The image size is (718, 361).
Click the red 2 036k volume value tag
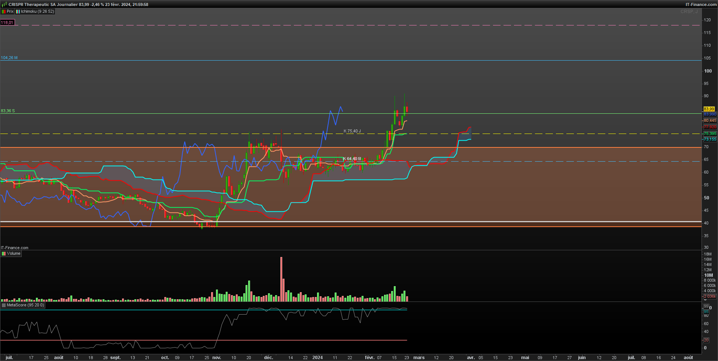tap(710, 296)
